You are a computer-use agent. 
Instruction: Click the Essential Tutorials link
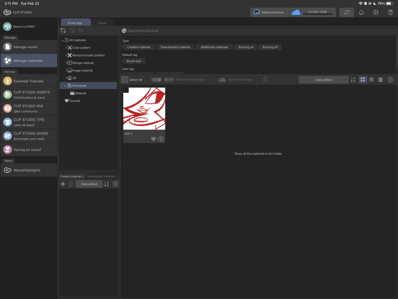(29, 81)
